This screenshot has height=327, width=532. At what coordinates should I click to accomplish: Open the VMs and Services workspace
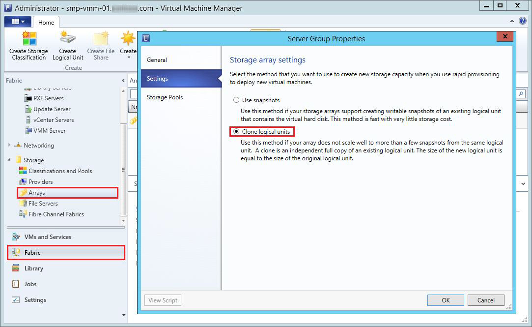pos(48,237)
